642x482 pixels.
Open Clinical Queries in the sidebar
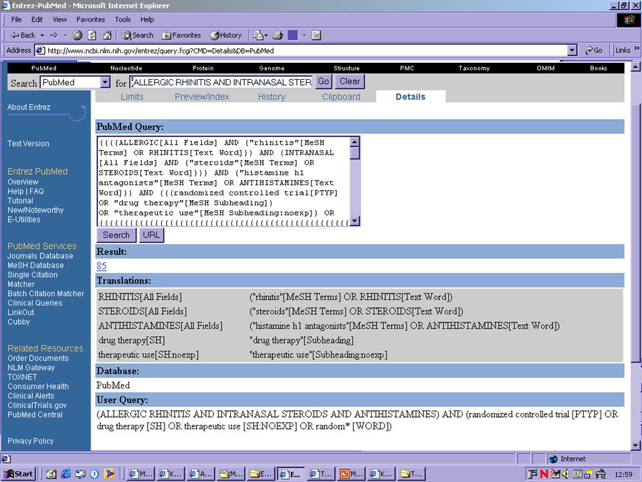tap(35, 303)
